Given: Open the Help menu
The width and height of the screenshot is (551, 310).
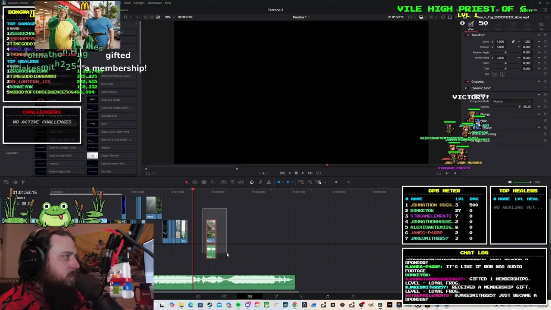Looking at the screenshot, I should click(168, 3).
